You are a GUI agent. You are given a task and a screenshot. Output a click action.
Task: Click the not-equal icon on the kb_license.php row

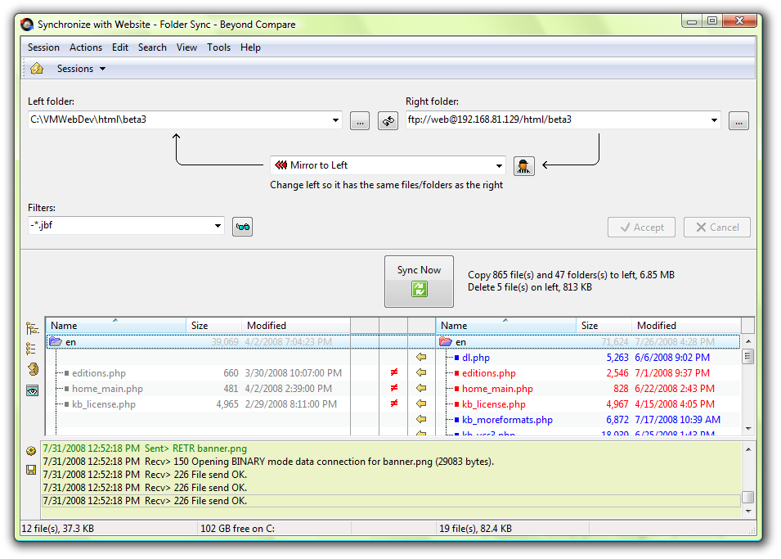(x=394, y=403)
